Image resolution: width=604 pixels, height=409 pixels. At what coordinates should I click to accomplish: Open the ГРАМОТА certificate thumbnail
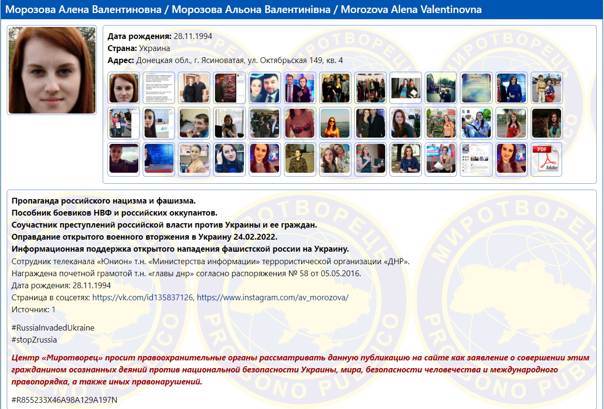click(x=476, y=88)
